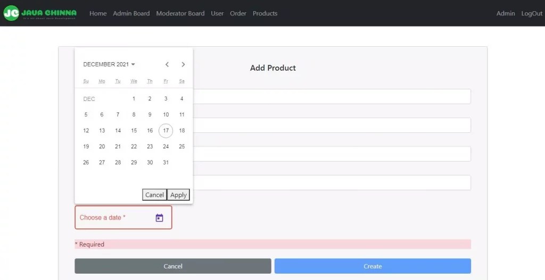545x280 pixels.
Task: Select December 9 in calendar
Action: click(x=150, y=115)
